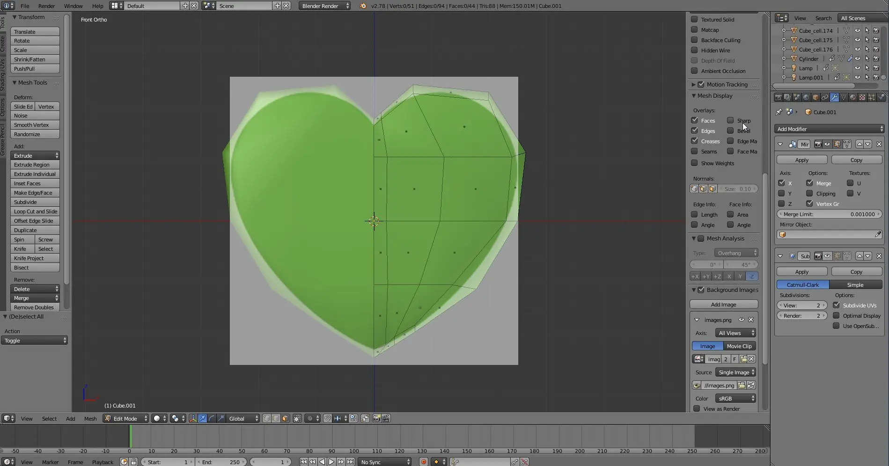Toggle edit-mode display icon on Mirror modifier
This screenshot has height=466, width=889.
(837, 144)
